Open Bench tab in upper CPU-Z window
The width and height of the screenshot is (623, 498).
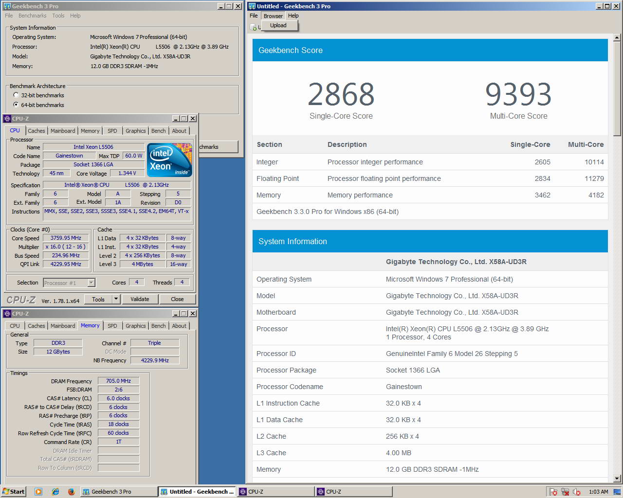click(x=158, y=131)
